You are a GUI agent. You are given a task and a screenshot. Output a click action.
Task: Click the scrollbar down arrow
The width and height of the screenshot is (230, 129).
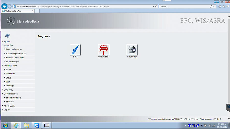pyautogui.click(x=229, y=119)
